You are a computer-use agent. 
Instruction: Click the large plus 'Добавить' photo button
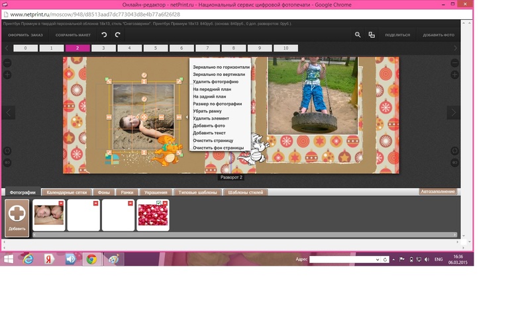(17, 216)
